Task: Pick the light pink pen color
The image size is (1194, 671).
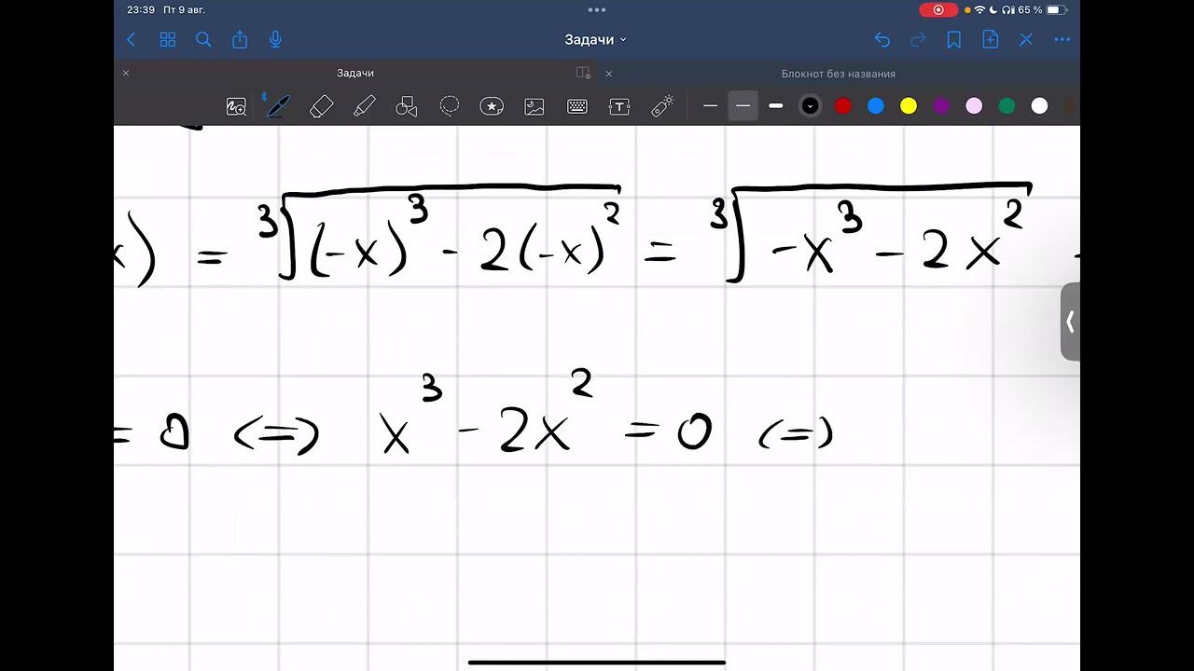Action: point(974,106)
